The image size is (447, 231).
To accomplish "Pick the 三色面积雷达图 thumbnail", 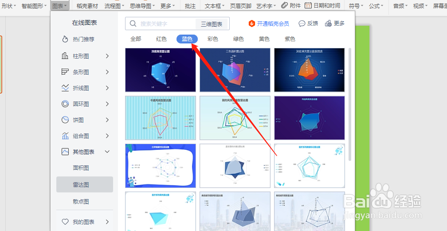I will [x=235, y=70].
